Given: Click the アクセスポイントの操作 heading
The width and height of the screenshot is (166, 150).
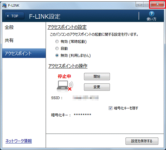Looking at the screenshot, I should (x=68, y=66).
